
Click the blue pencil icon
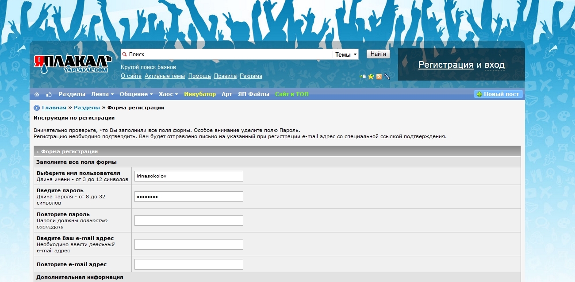[387, 77]
